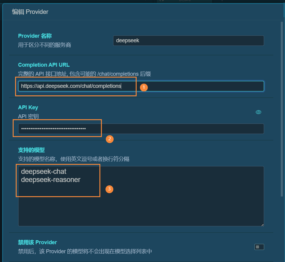The width and height of the screenshot is (285, 262).
Task: Click the 禁用该 Provider heading
Action: pyautogui.click(x=37, y=242)
